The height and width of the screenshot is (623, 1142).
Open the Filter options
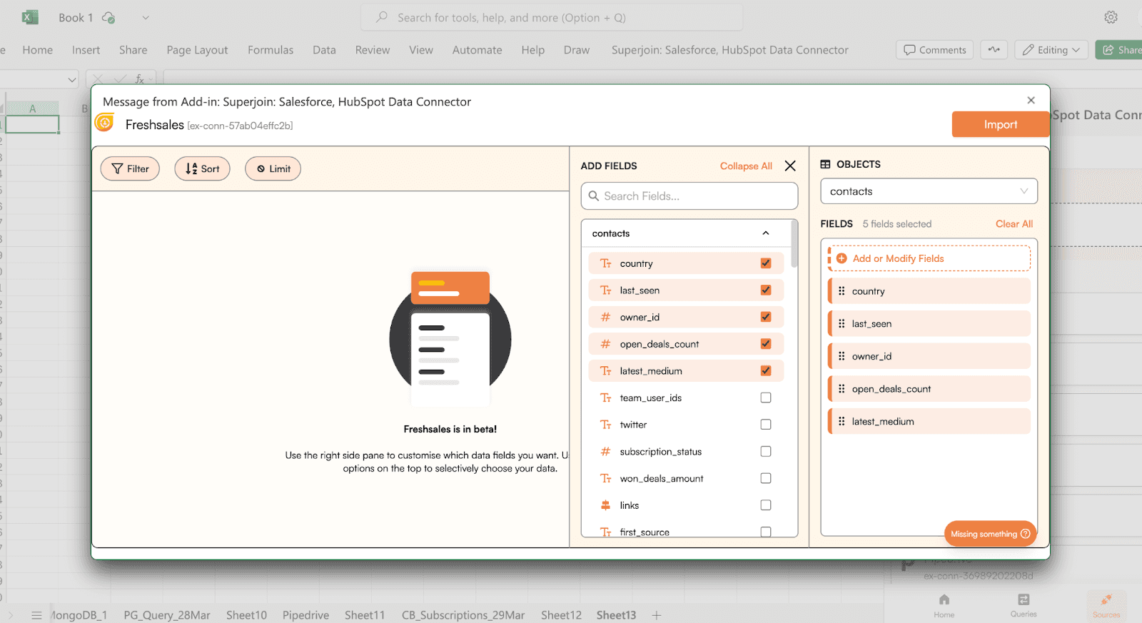(x=130, y=168)
